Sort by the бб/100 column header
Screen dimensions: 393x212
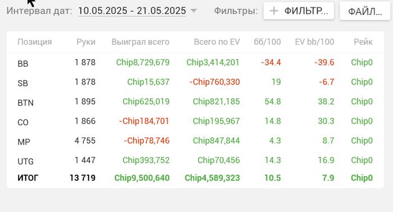[267, 42]
